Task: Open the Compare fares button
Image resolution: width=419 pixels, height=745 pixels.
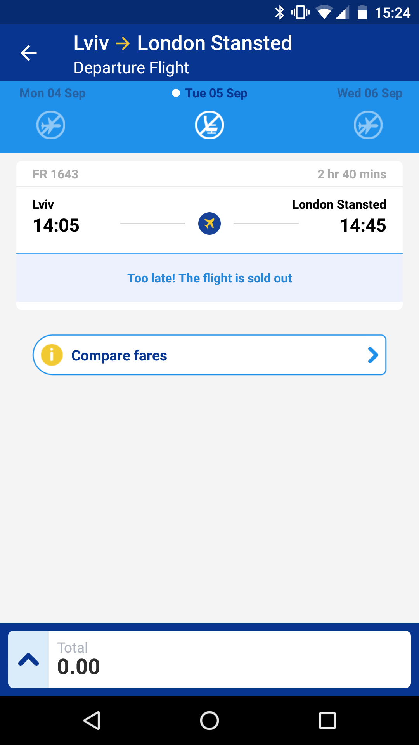Action: (209, 355)
